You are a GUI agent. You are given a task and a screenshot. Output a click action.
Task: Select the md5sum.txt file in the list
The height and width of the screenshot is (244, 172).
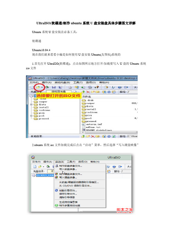pos(91,127)
